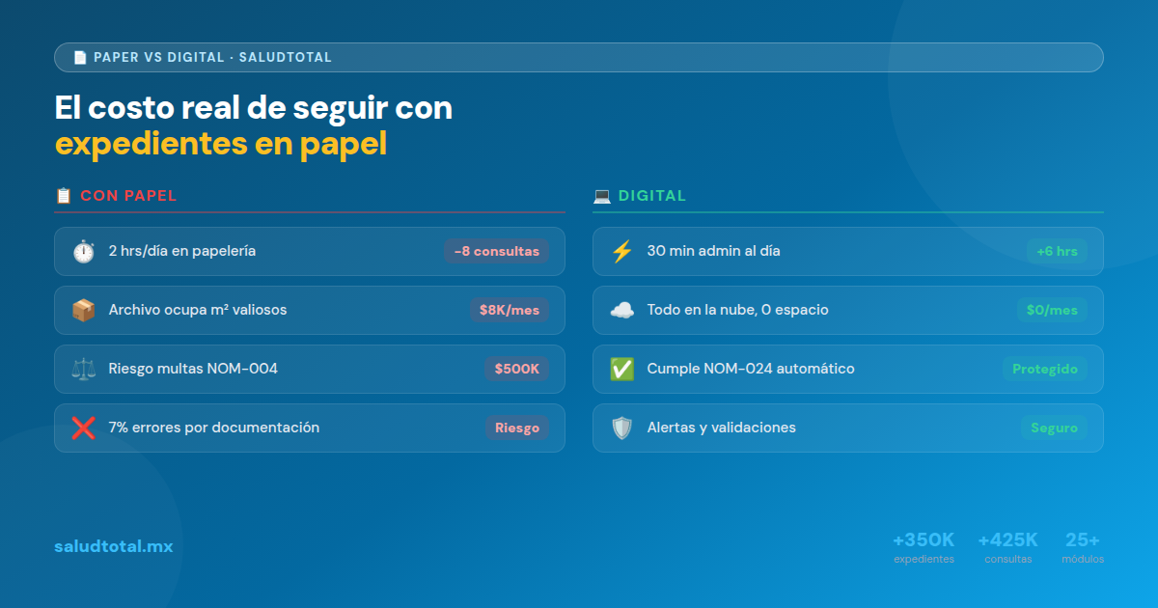Click the cloud icon next to nube row
The height and width of the screenshot is (608, 1158).
click(623, 310)
